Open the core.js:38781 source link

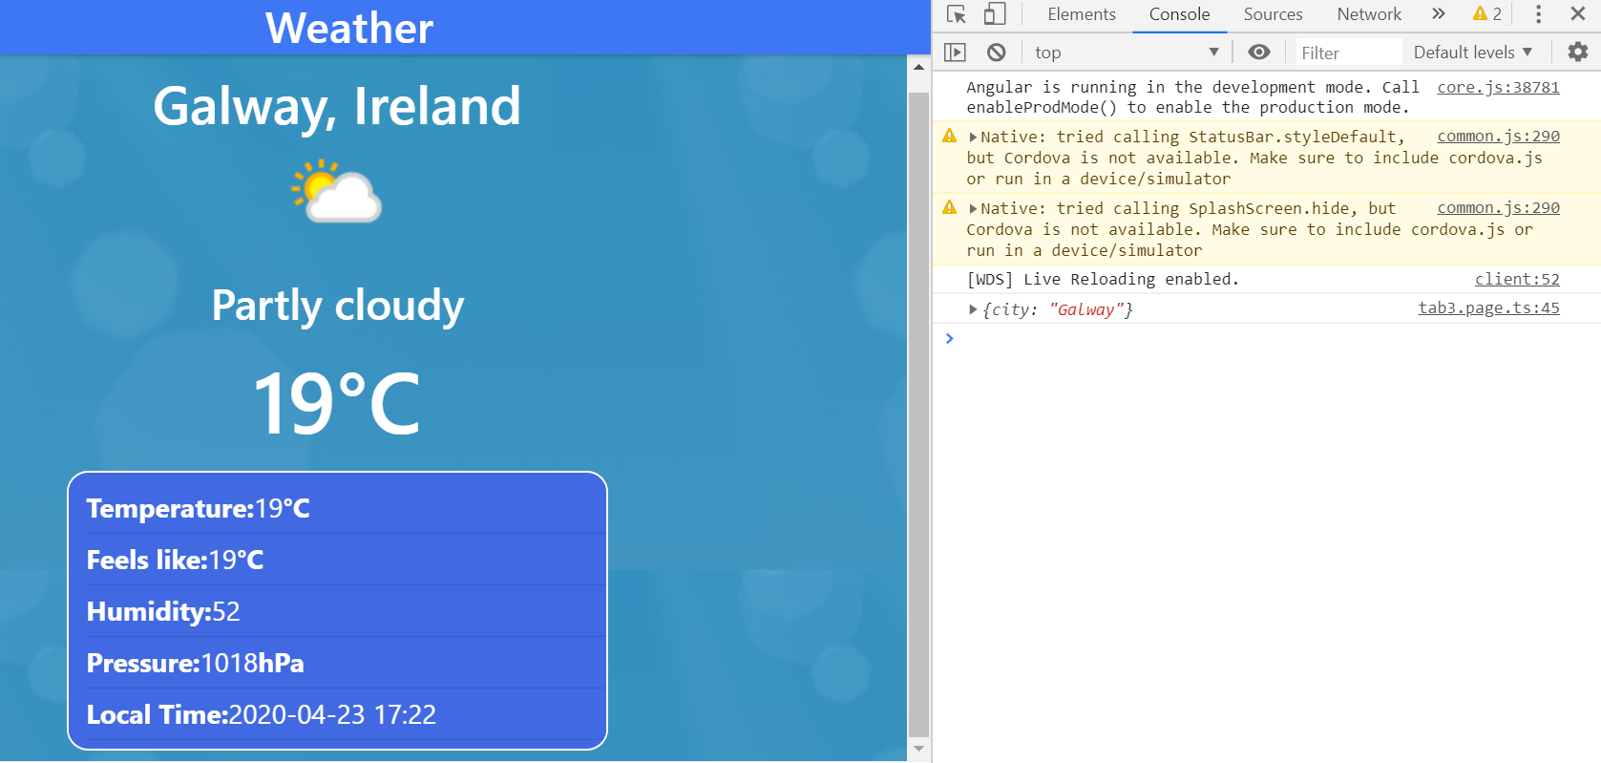point(1498,87)
